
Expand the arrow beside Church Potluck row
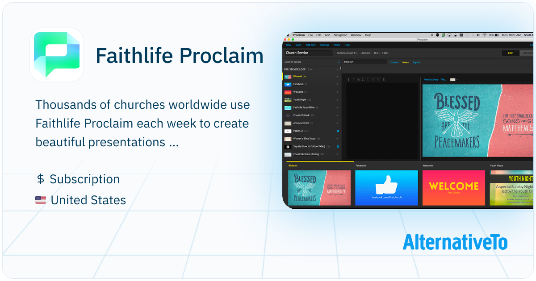(x=337, y=115)
